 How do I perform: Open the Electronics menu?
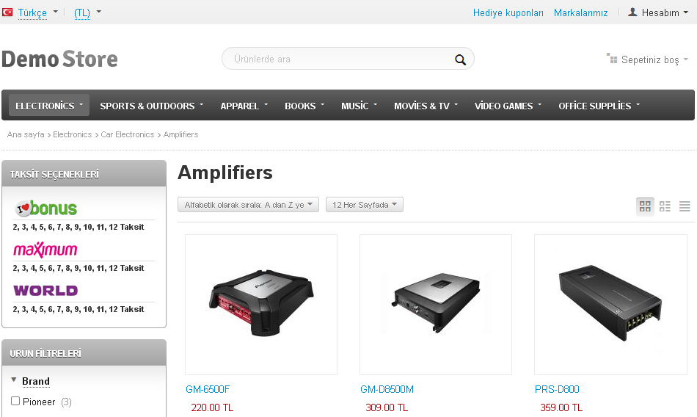click(49, 106)
